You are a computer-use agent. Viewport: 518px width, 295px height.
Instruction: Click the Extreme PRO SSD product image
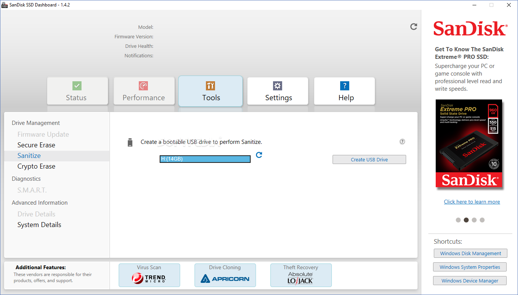[469, 144]
